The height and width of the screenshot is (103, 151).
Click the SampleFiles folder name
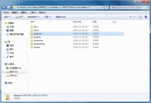pyautogui.click(x=39, y=44)
